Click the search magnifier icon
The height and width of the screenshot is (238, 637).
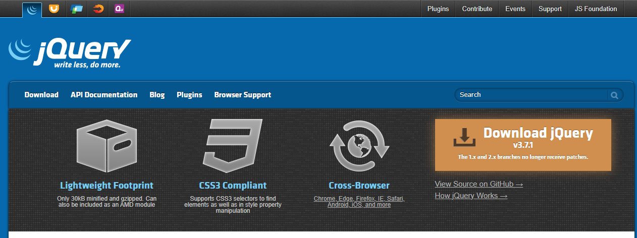point(614,95)
